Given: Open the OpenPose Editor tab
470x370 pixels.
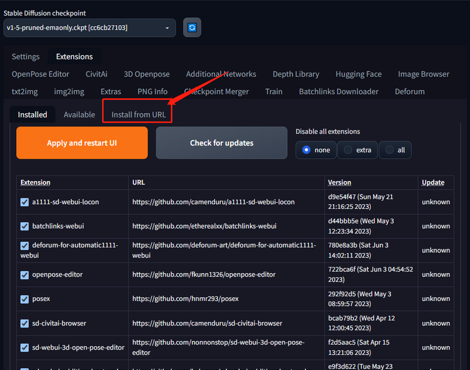Looking at the screenshot, I should 41,74.
